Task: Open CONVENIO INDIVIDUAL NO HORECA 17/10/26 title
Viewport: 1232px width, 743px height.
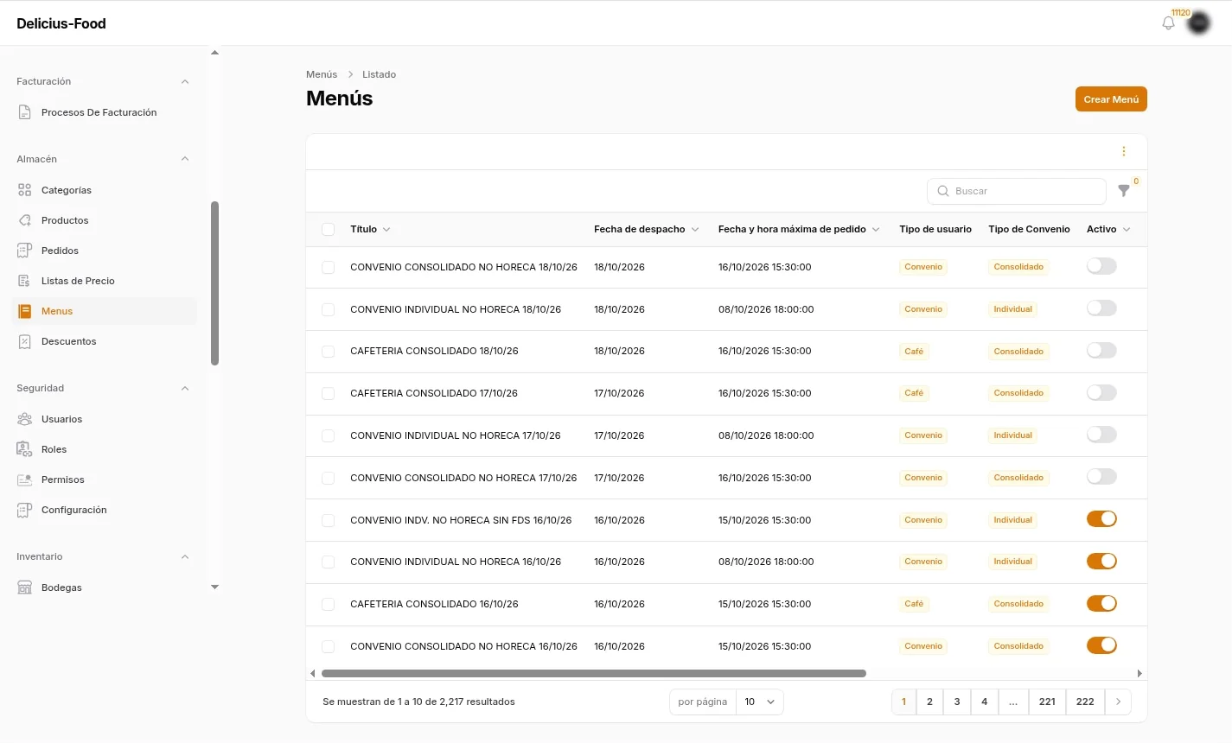Action: pos(455,435)
